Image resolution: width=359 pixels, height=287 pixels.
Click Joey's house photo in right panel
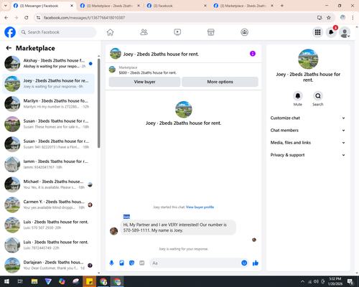(308, 59)
